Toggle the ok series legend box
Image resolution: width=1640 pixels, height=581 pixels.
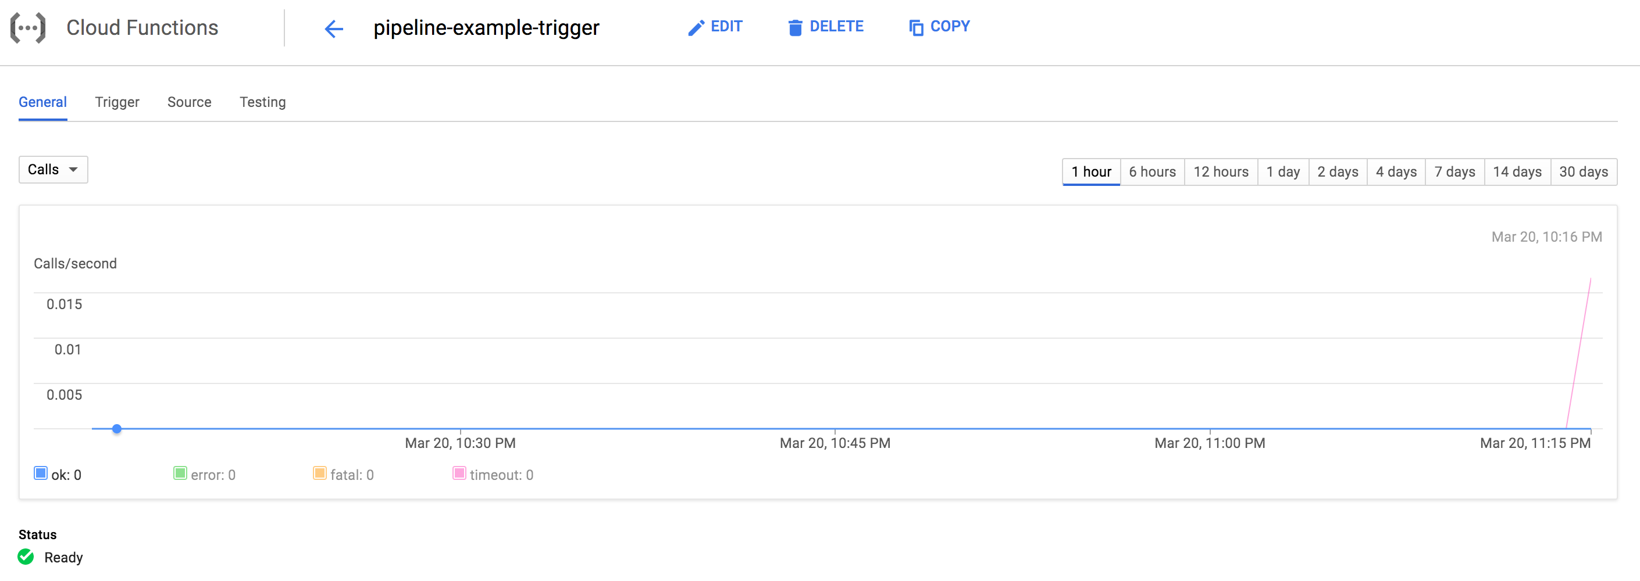click(x=41, y=474)
